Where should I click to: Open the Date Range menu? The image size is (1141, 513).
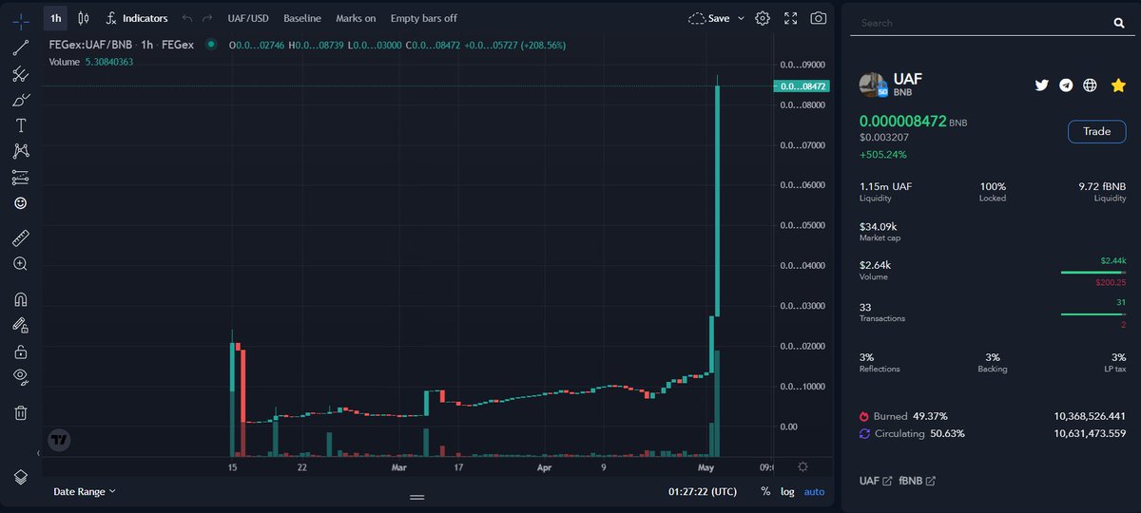click(85, 491)
